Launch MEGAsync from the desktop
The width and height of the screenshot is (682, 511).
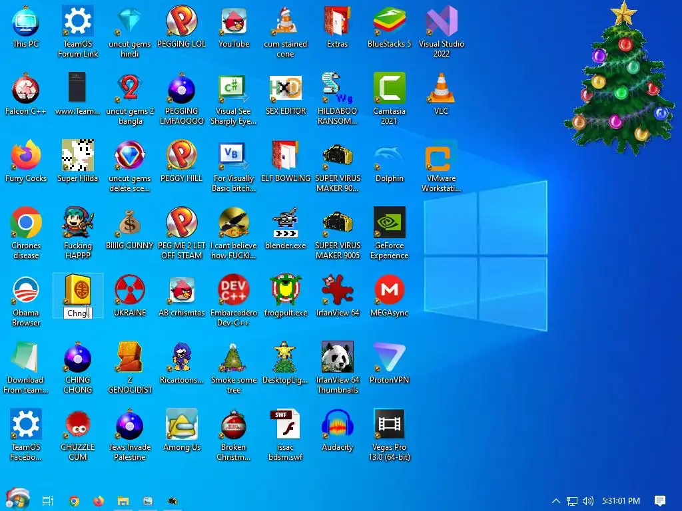pos(389,296)
